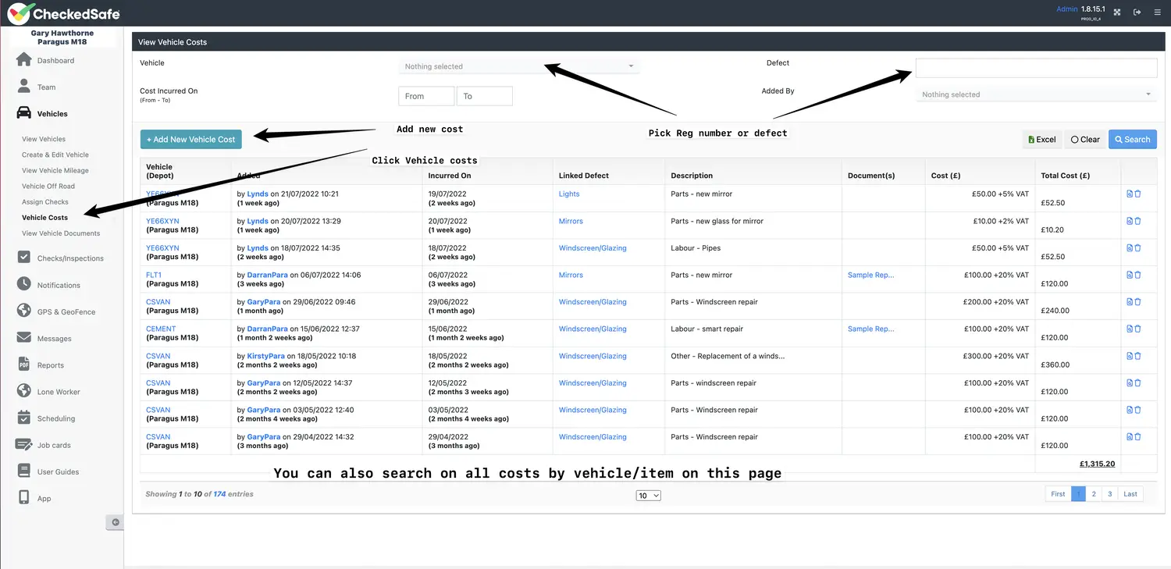This screenshot has width=1171, height=569.
Task: Click the Reports PDF icon in the sidebar
Action: click(23, 365)
